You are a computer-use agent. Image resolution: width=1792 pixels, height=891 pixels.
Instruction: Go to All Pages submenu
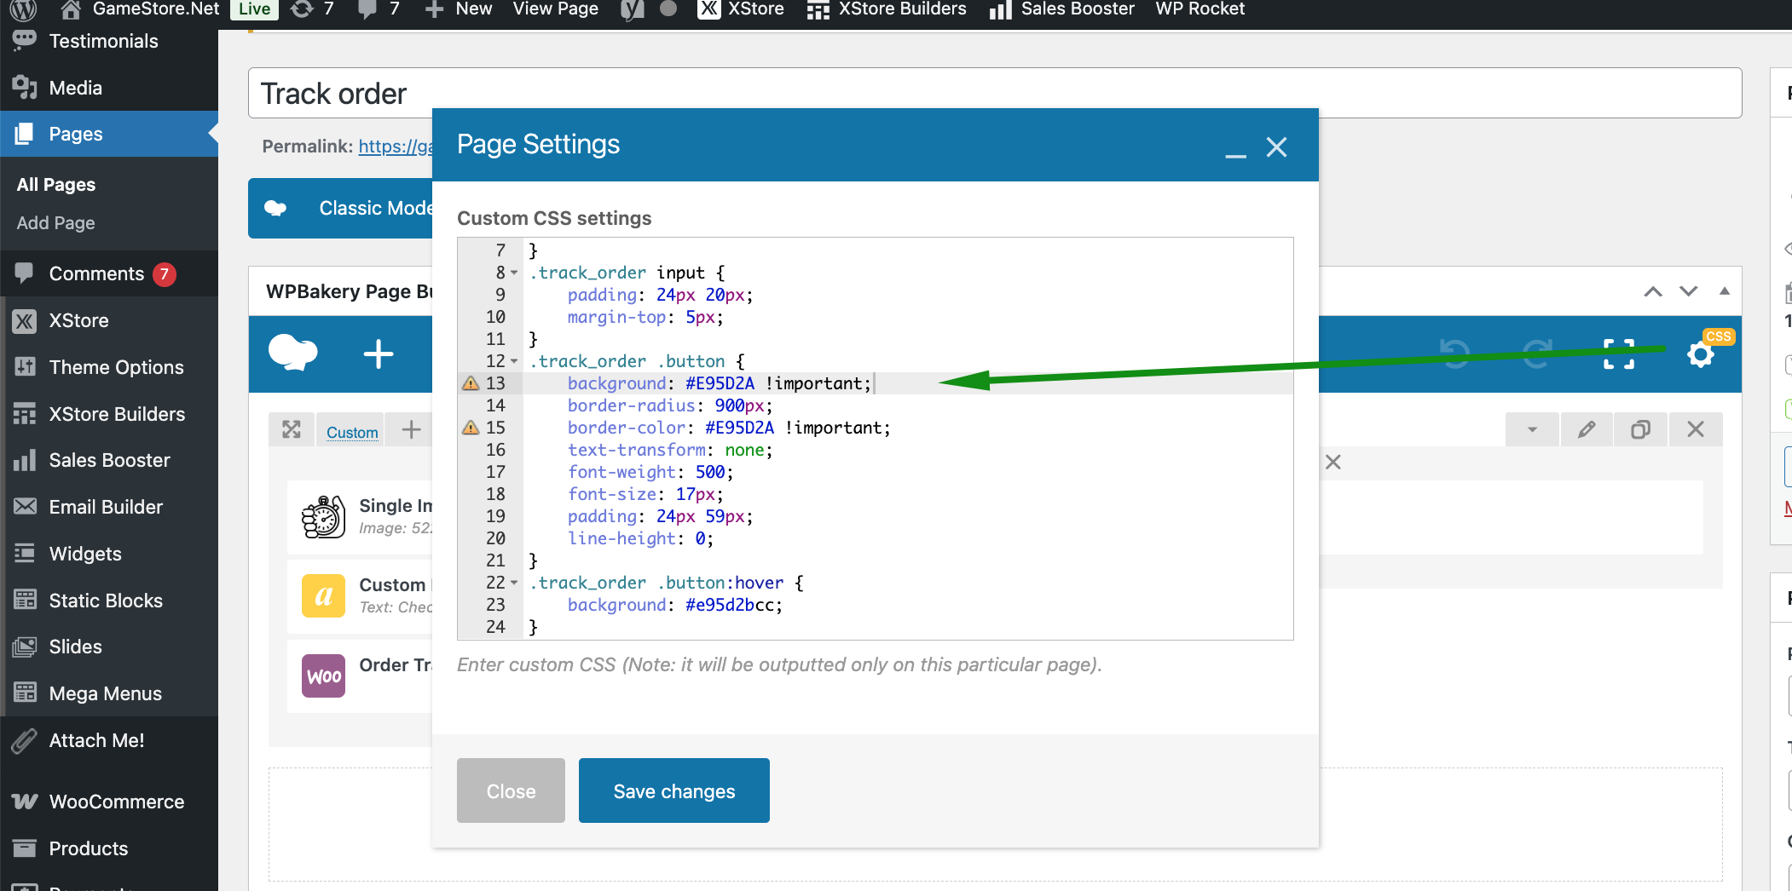coord(56,185)
